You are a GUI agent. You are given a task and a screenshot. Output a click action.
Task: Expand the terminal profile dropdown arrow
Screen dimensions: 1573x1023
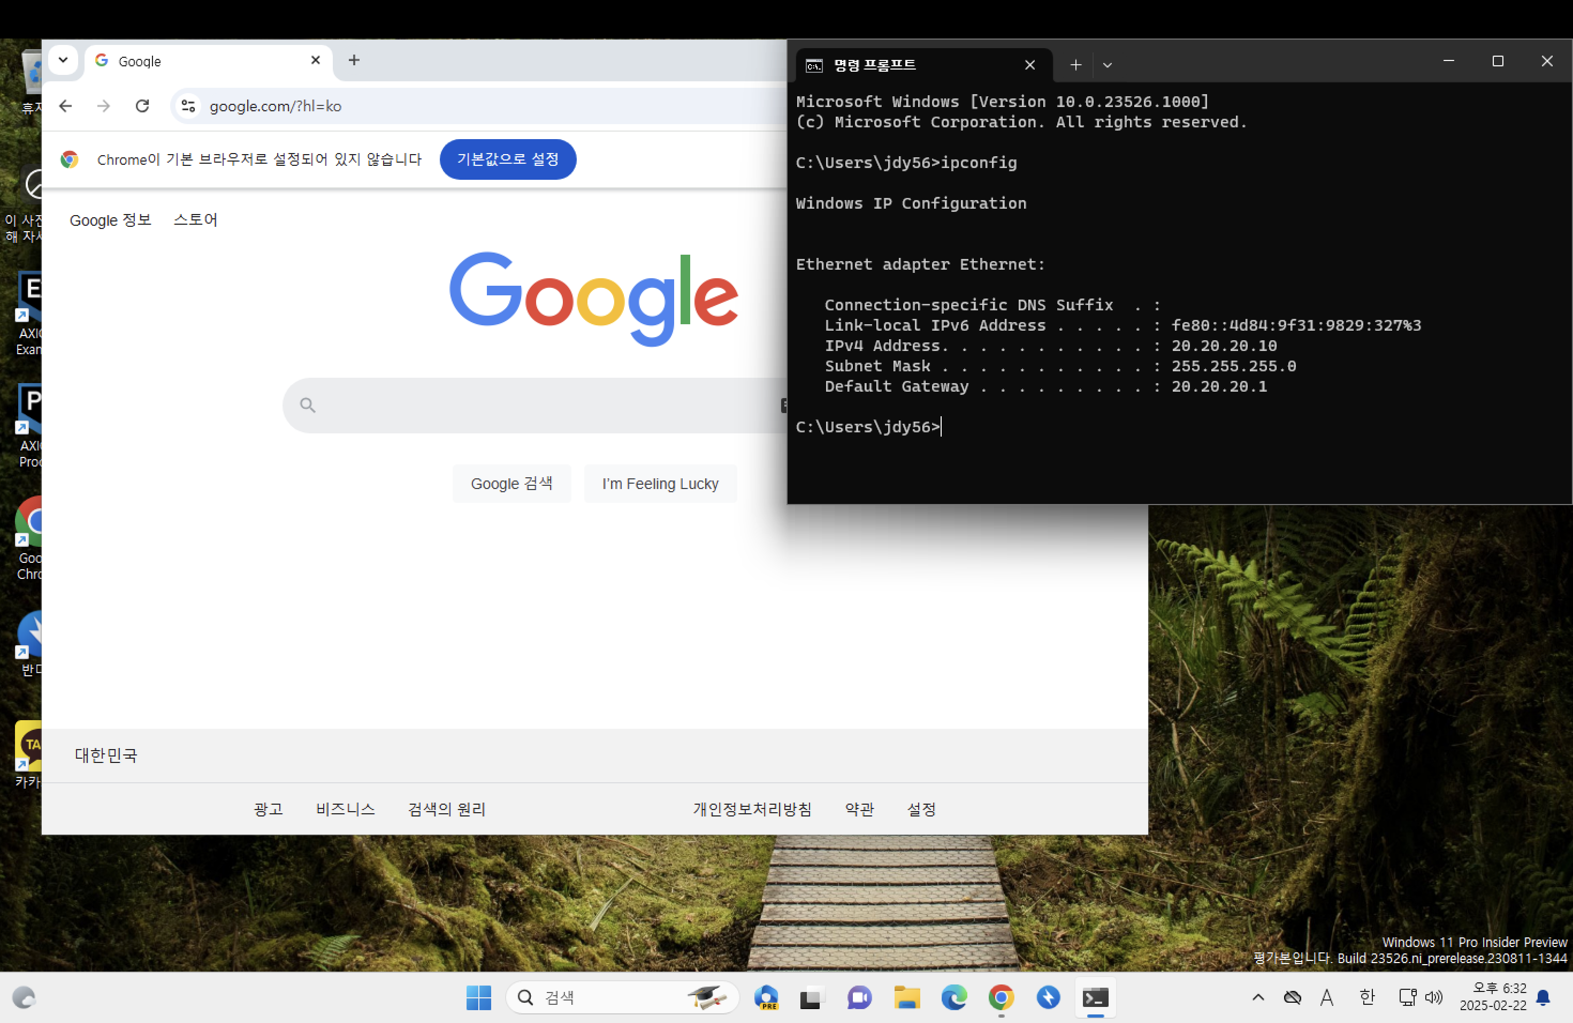click(x=1108, y=65)
